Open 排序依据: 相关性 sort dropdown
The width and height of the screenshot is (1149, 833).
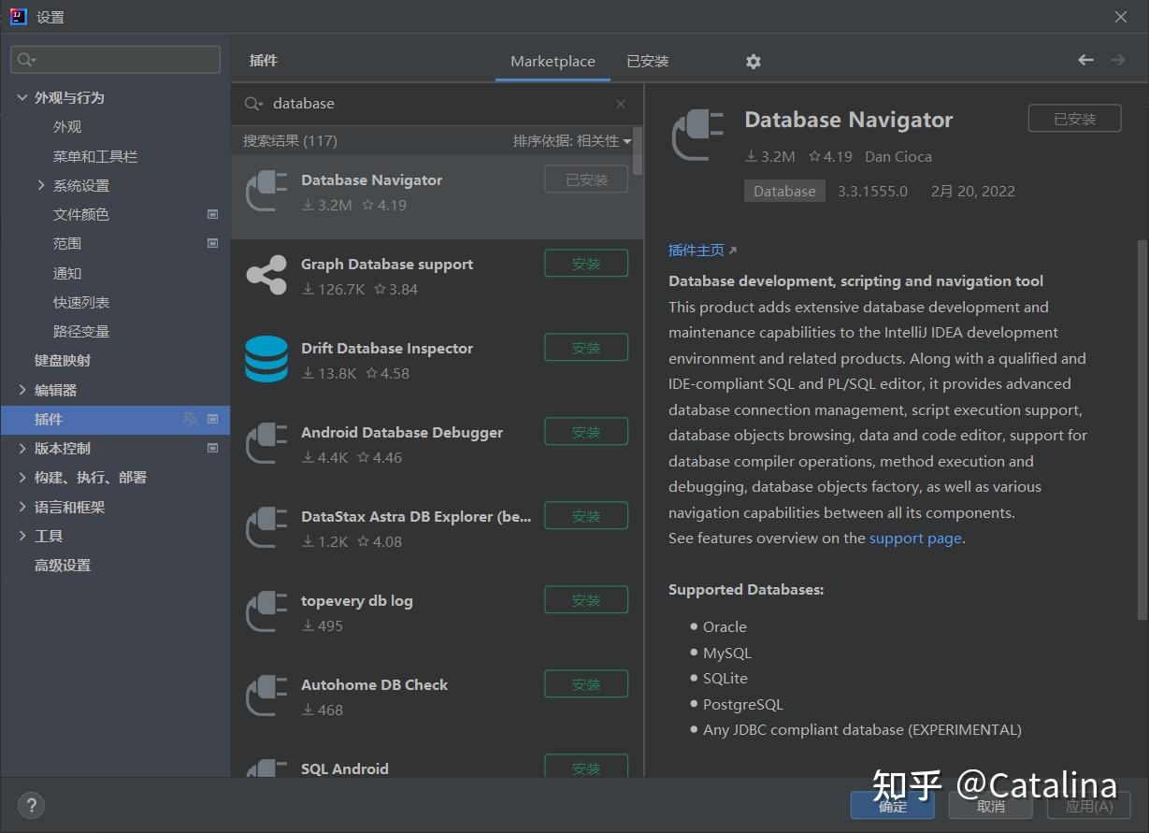(572, 141)
